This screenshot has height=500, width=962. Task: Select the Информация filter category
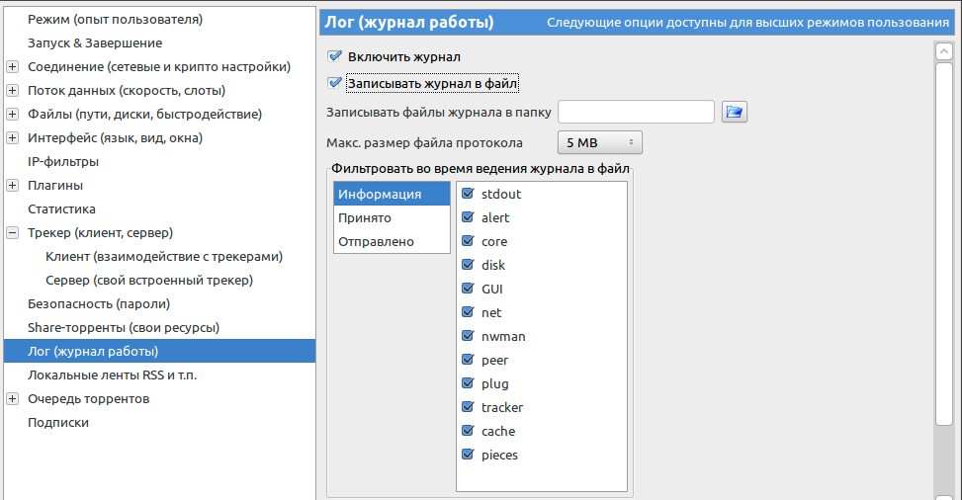tap(392, 194)
